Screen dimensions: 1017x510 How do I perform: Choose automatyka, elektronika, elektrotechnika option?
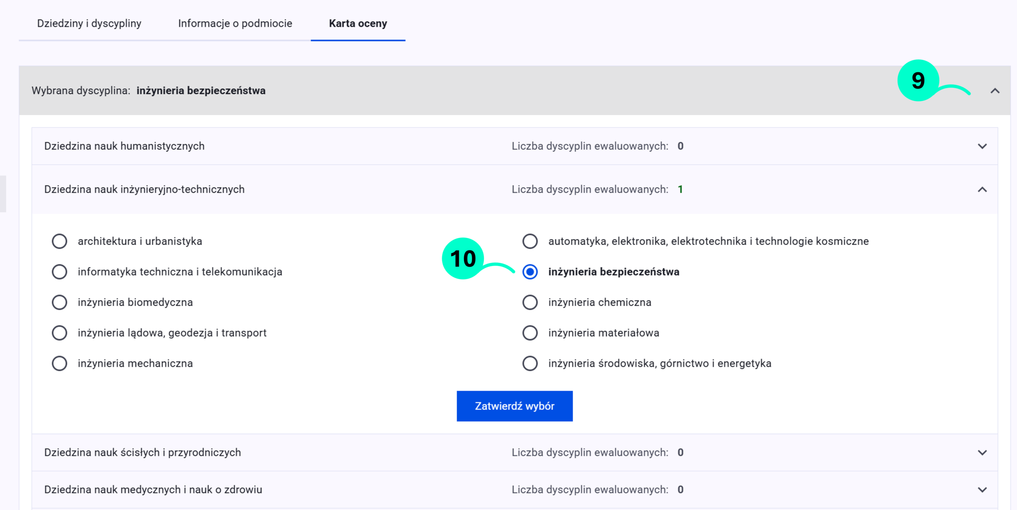click(530, 241)
